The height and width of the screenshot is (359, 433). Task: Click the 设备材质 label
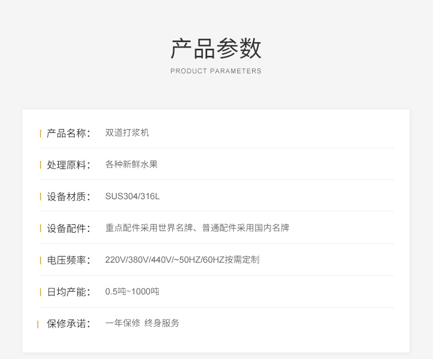(66, 196)
